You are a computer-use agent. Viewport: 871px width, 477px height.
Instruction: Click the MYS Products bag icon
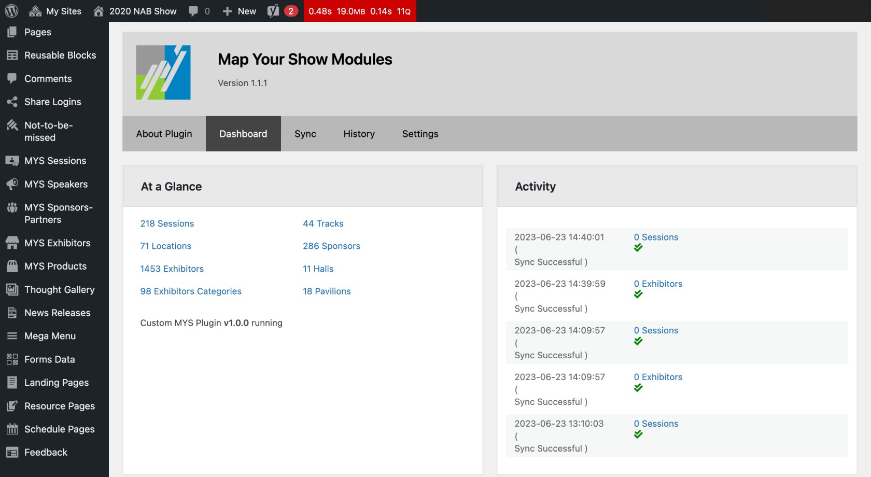click(12, 266)
